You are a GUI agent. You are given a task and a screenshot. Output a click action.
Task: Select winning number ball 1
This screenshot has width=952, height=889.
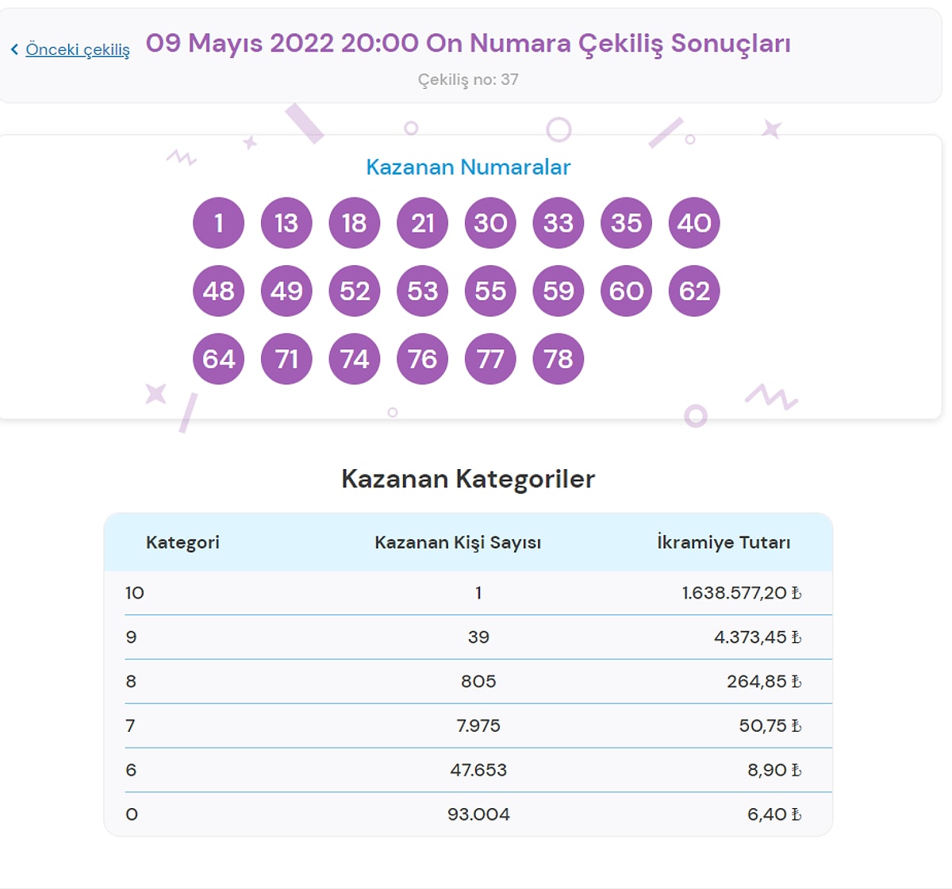coord(219,223)
